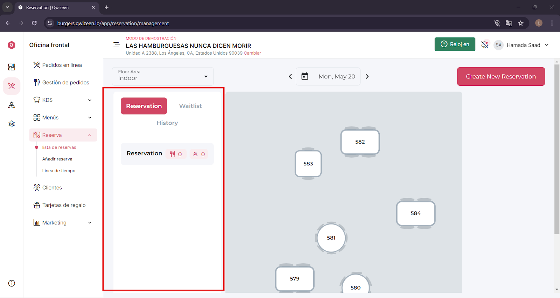Click the browser profile avatar L

coord(539,23)
